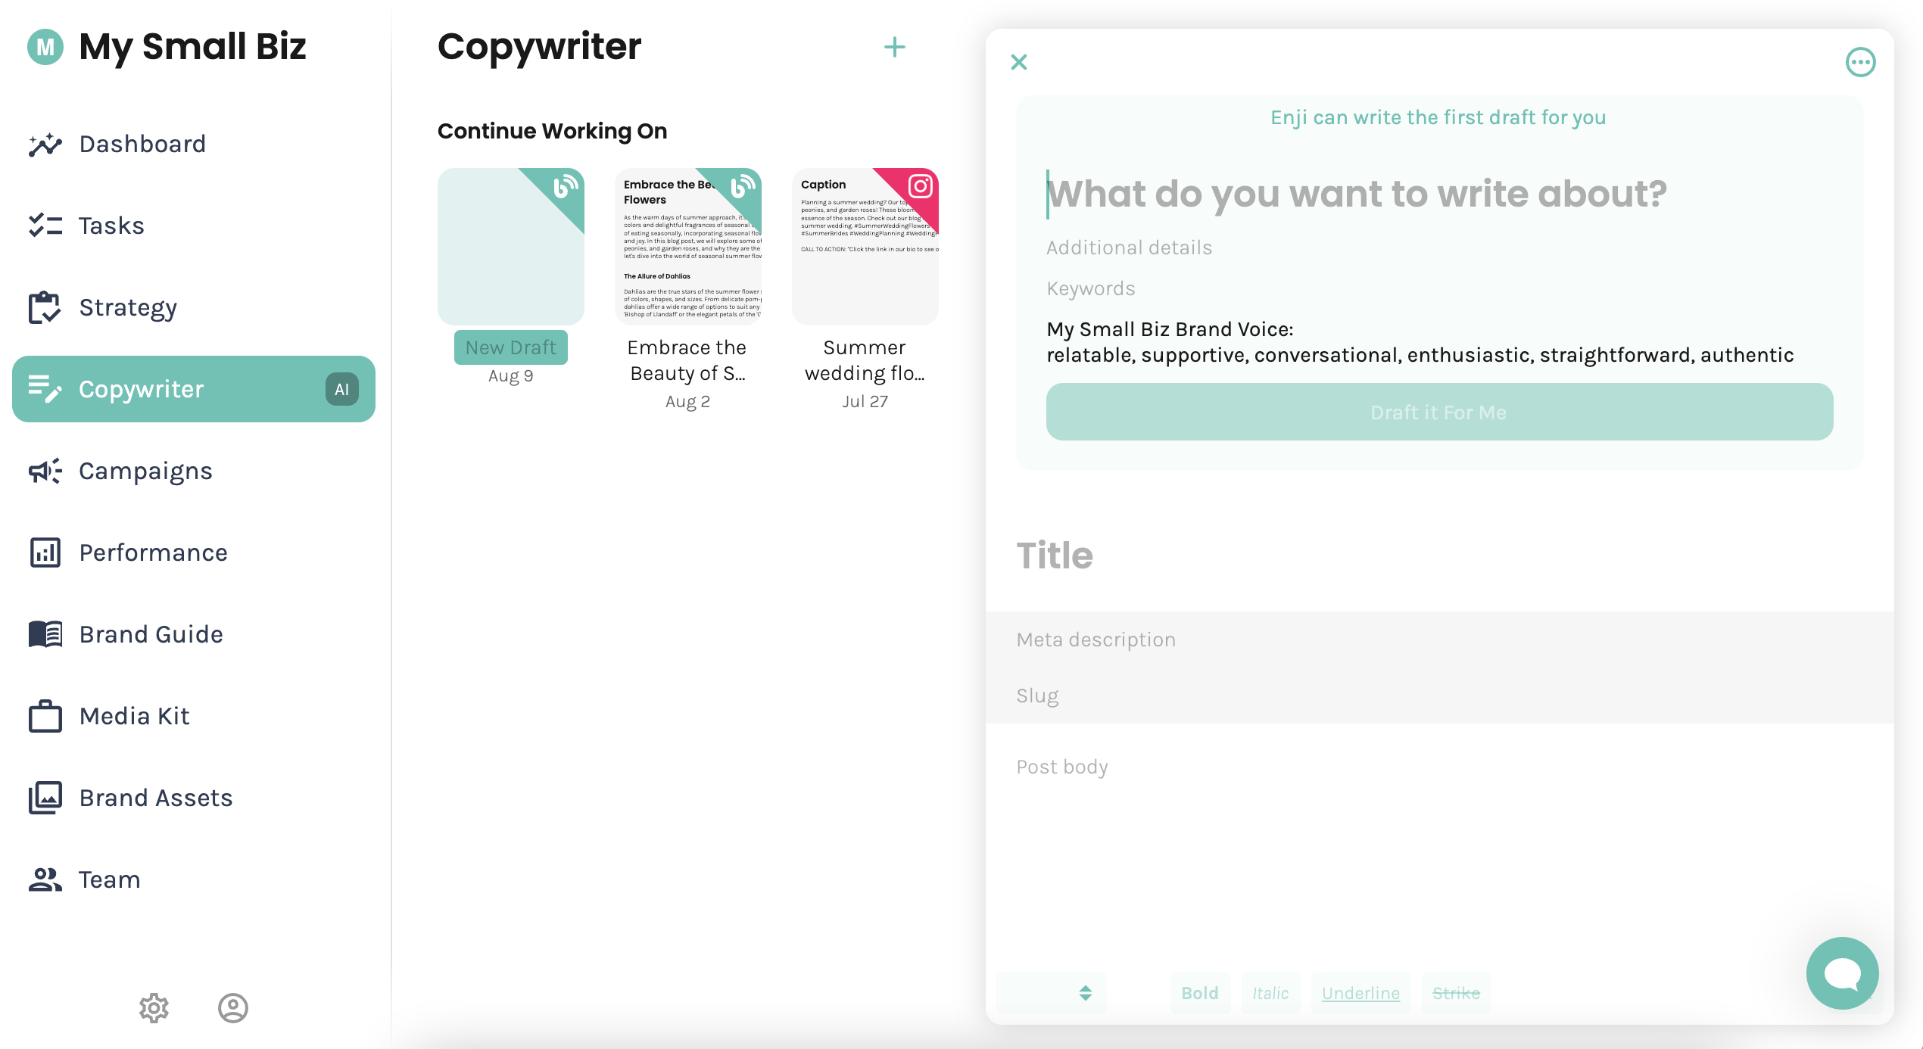
Task: Click the Campaigns megaphone icon
Action: (45, 471)
